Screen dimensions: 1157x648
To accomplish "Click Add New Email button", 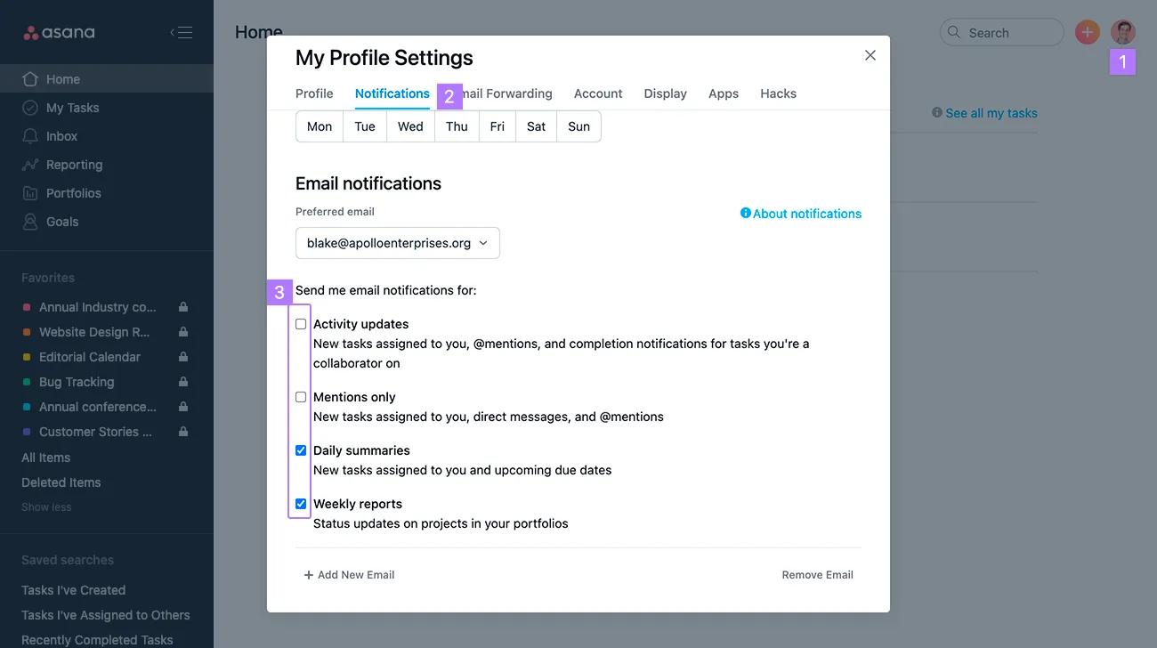I will pos(349,575).
